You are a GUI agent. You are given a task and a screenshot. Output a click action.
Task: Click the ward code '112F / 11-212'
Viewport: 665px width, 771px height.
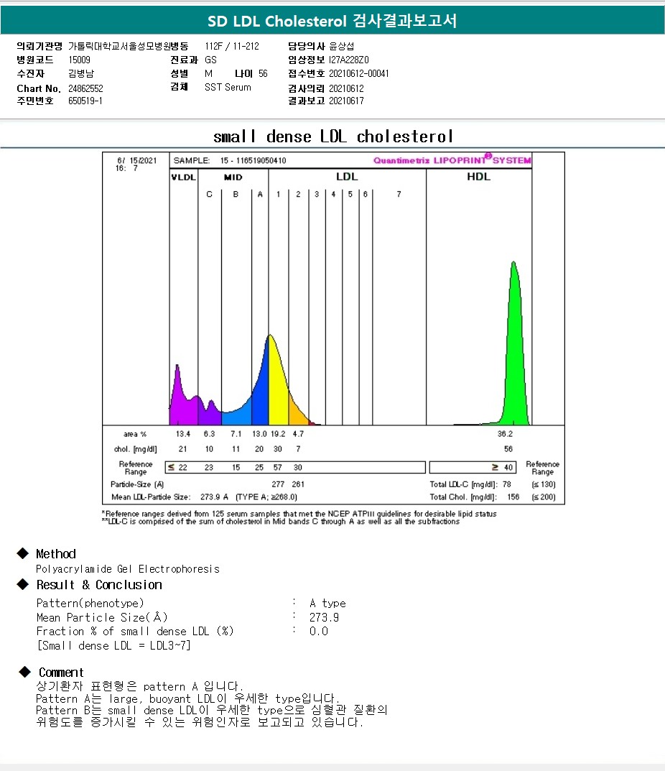(x=232, y=46)
